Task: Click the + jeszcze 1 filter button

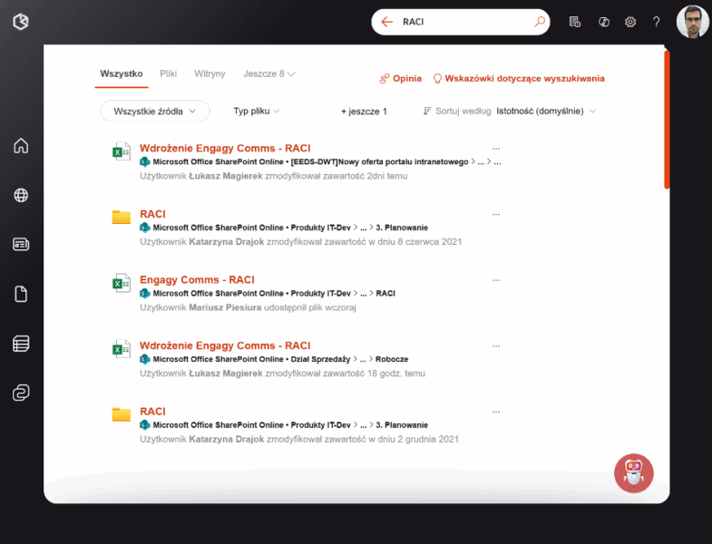Action: [x=364, y=112]
